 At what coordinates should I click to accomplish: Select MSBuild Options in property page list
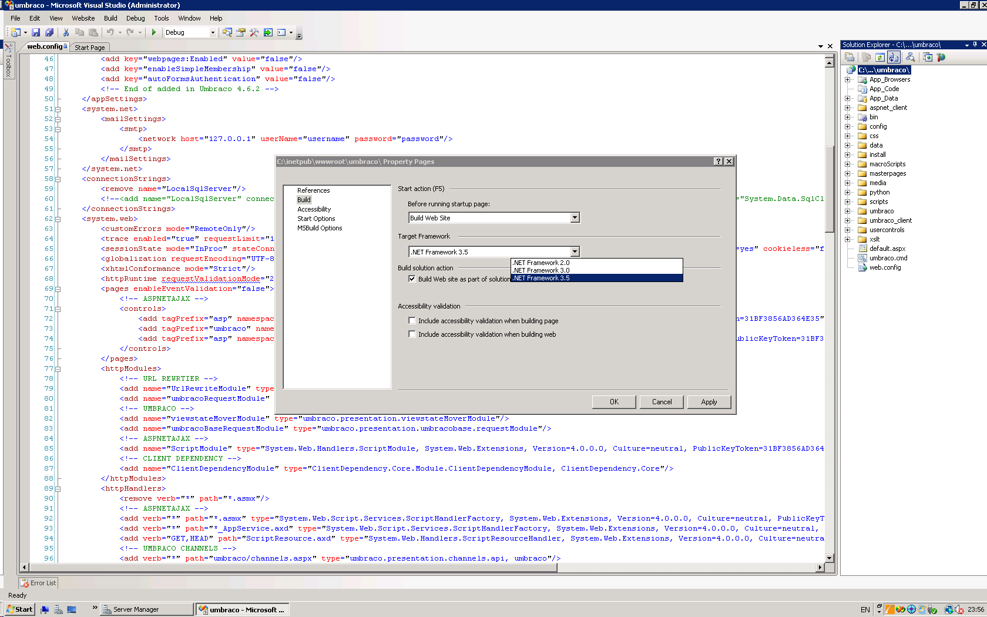tap(320, 228)
